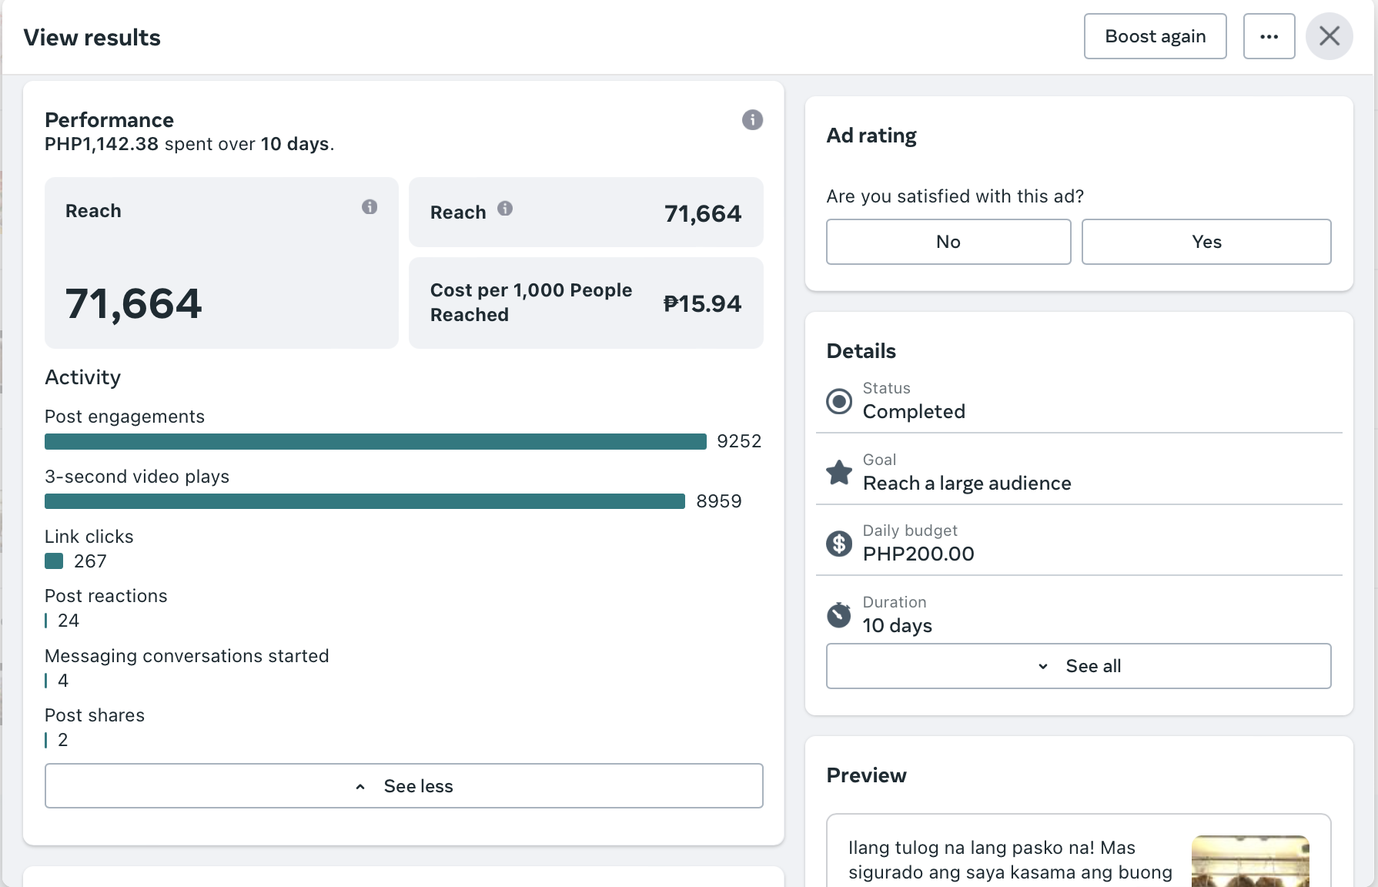Click the Completed status radio icon
The image size is (1378, 887).
(x=839, y=401)
